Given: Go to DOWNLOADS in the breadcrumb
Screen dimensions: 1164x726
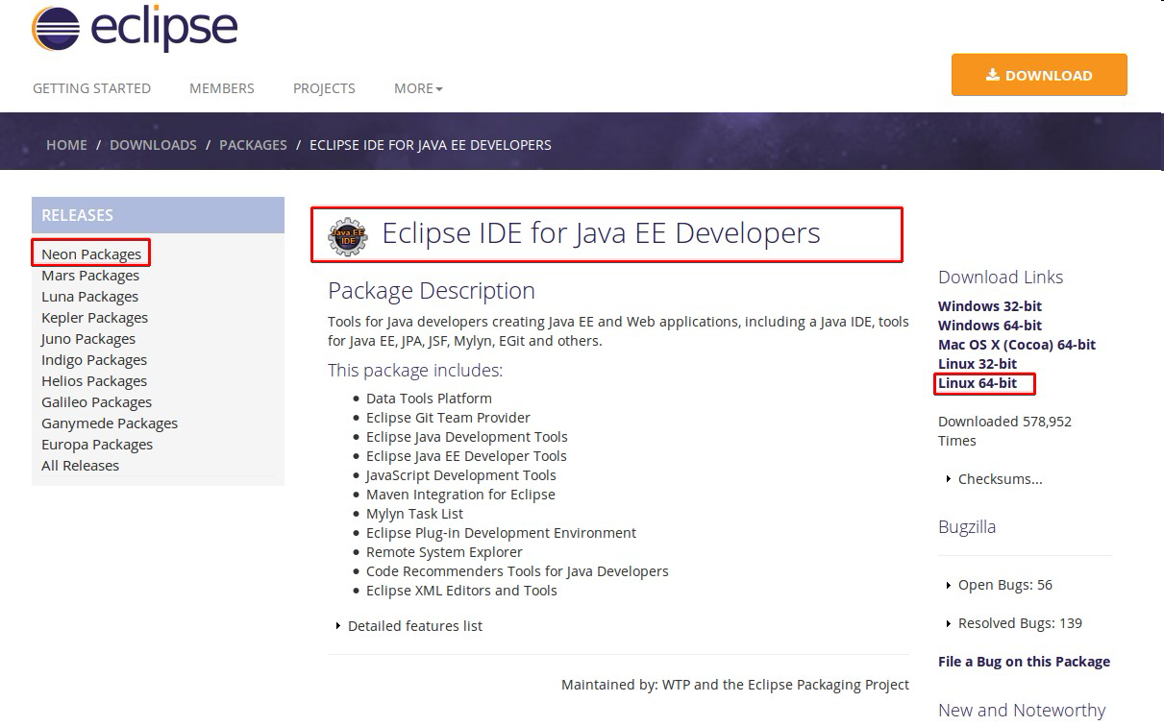Looking at the screenshot, I should coord(153,145).
